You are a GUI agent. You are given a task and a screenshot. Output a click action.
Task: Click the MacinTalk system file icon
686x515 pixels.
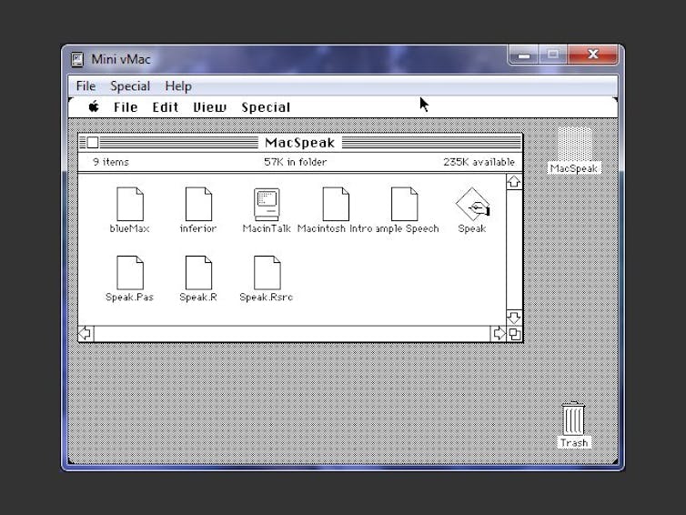(266, 204)
